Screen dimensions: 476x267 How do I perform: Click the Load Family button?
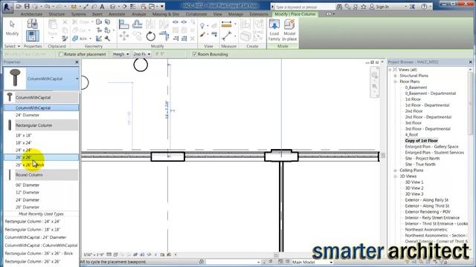point(274,30)
